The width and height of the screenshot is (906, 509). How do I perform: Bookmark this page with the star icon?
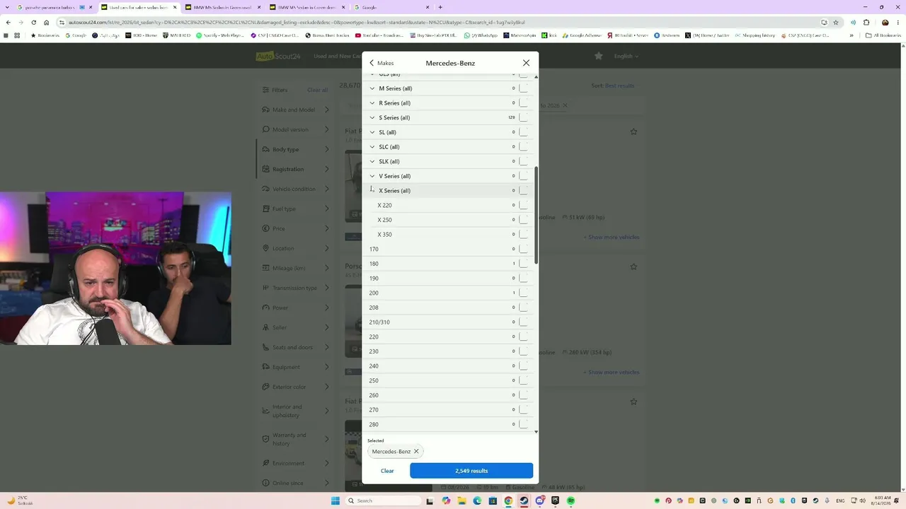[836, 22]
